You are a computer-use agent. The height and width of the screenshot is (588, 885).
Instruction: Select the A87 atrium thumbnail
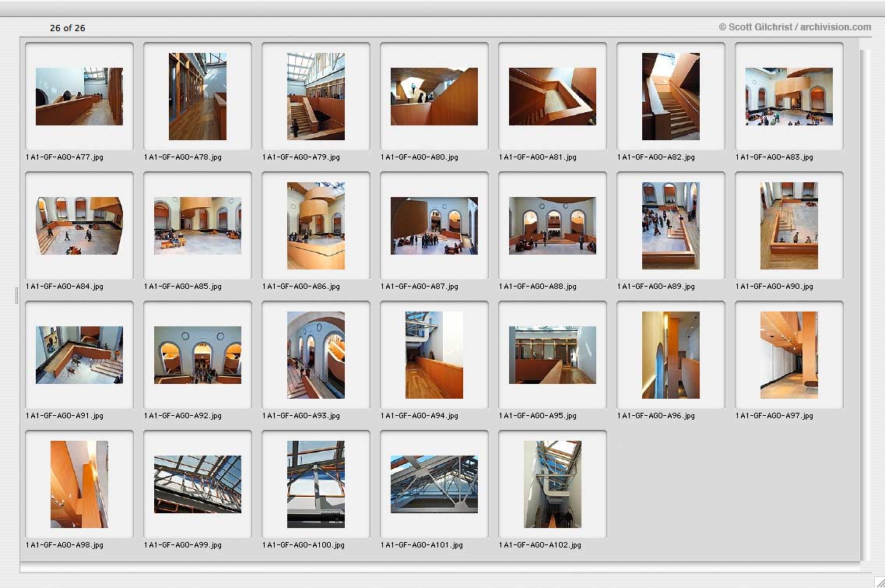[x=434, y=225]
